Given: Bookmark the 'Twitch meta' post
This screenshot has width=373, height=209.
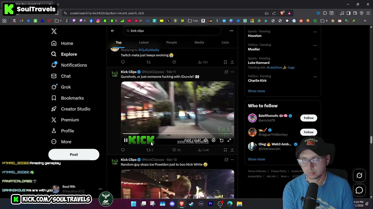Looking at the screenshot, I should click(225, 62).
